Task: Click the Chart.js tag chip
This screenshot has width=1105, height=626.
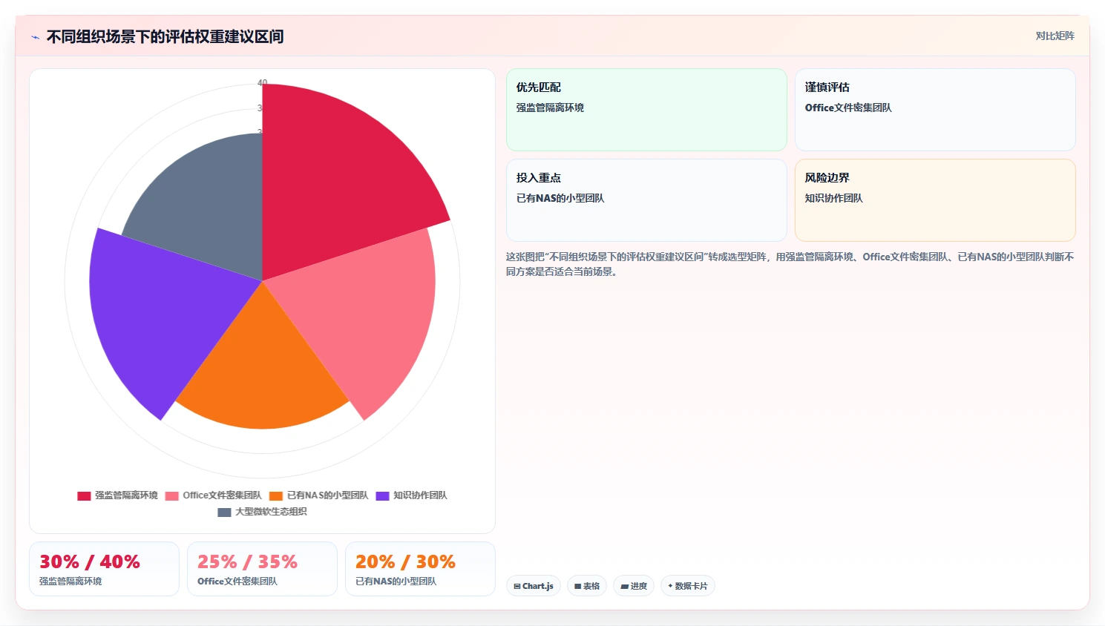Action: [534, 586]
